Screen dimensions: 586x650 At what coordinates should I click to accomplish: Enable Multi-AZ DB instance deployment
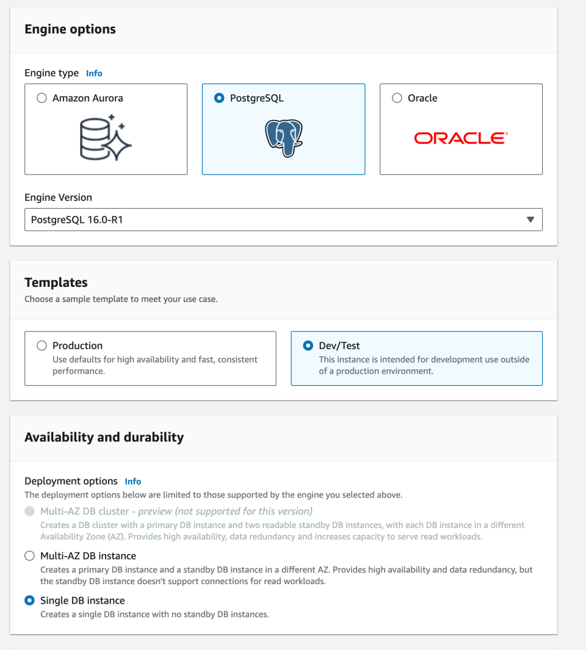coord(29,555)
